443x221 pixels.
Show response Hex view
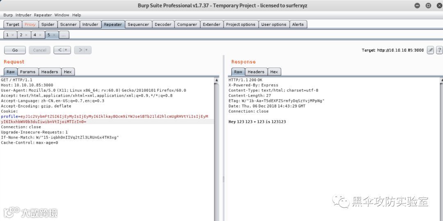[274, 71]
